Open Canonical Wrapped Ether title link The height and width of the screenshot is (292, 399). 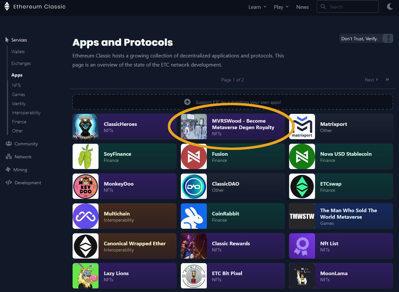(x=135, y=244)
